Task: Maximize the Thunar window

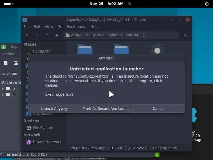Action: pos(180,20)
